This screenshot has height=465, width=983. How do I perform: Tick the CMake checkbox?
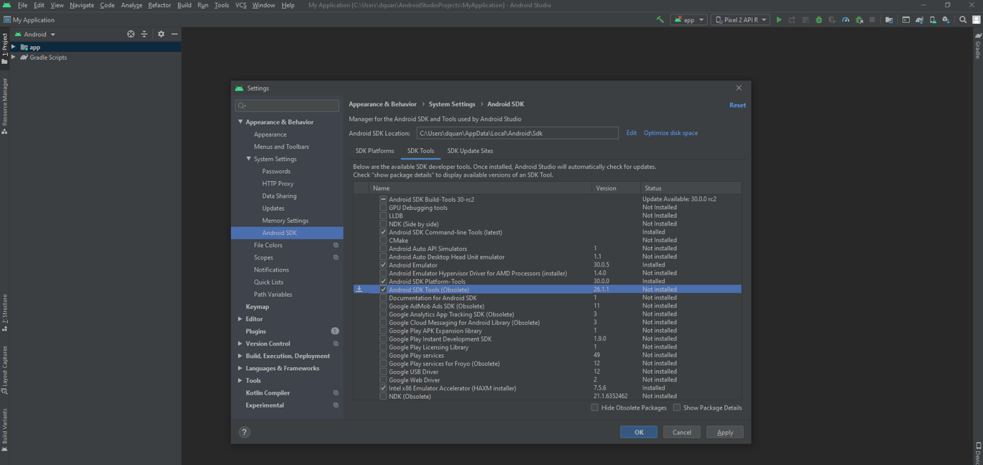click(383, 241)
